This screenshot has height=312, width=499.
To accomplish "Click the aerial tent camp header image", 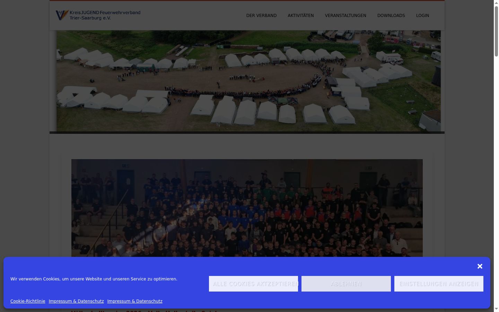I will click(249, 81).
